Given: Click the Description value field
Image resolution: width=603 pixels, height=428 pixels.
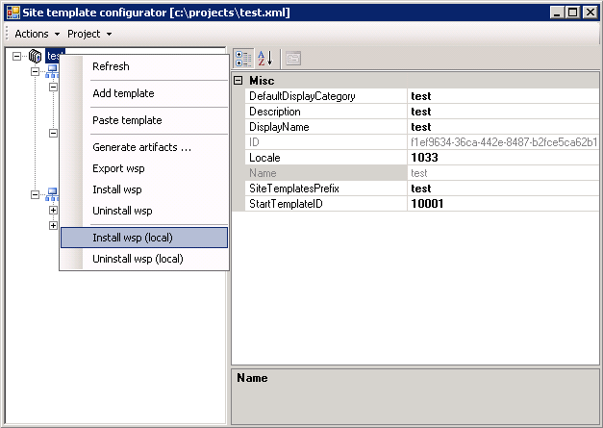Looking at the screenshot, I should (x=503, y=112).
